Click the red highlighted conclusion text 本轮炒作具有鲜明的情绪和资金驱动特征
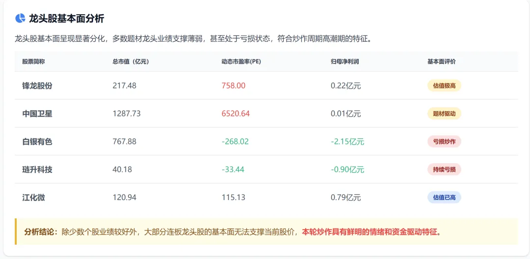This screenshot has height=259, width=530. pos(370,232)
